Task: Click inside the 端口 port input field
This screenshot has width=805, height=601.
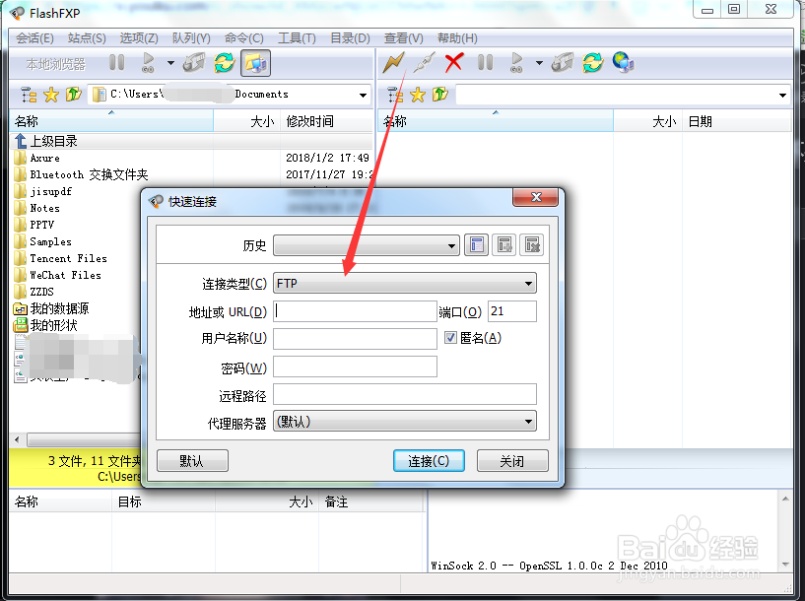Action: (x=512, y=310)
